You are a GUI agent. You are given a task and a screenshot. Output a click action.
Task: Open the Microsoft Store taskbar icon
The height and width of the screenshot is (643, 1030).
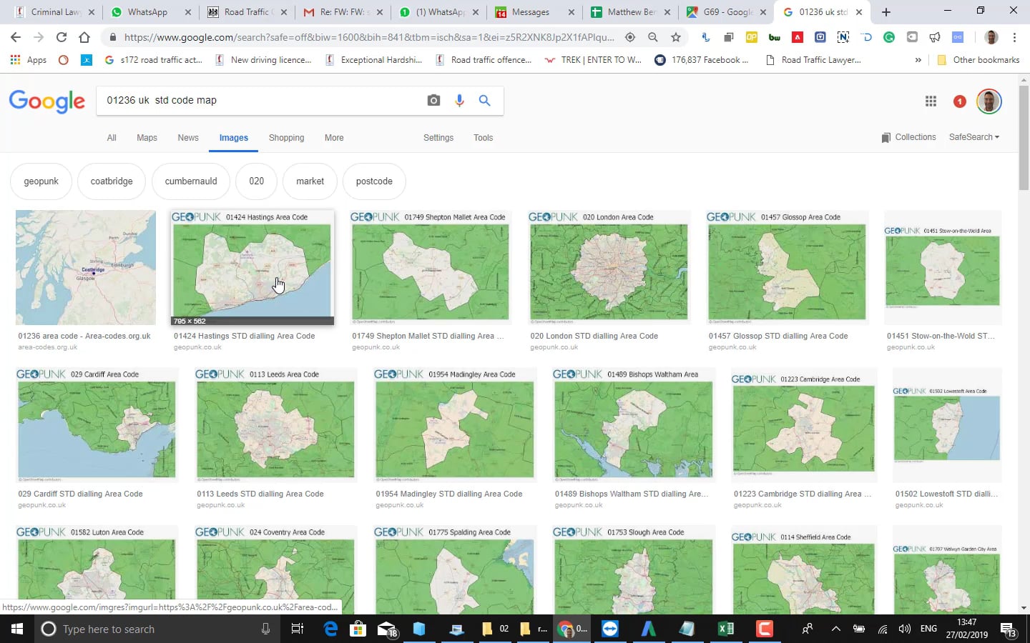(x=358, y=629)
